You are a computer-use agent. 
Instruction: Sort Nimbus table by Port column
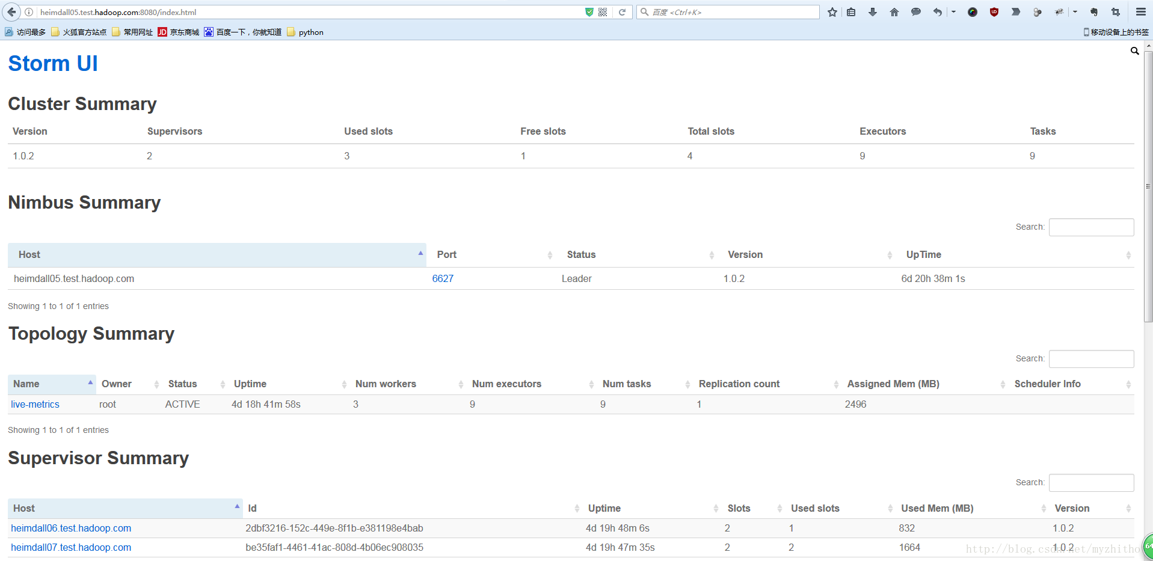pyautogui.click(x=491, y=255)
